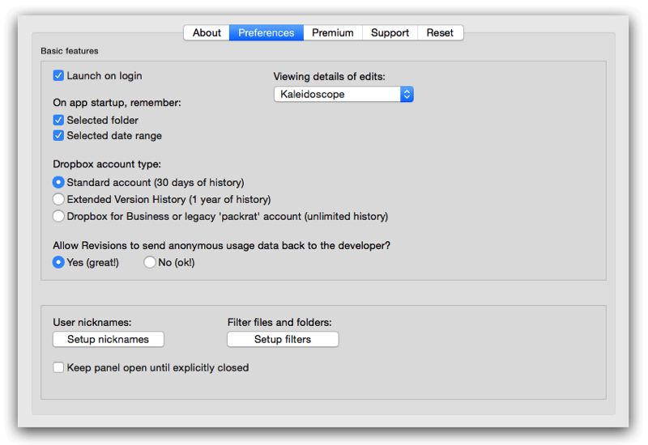Image resolution: width=648 pixels, height=445 pixels.
Task: Click the 'Dropbox account type:' label
Action: pos(107,164)
